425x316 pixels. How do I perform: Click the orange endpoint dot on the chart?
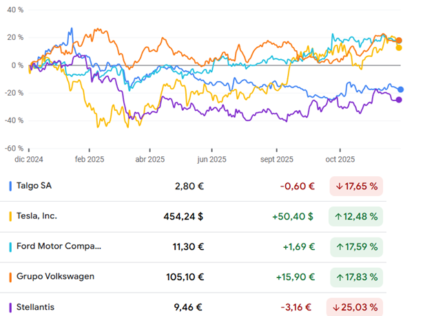(x=400, y=41)
